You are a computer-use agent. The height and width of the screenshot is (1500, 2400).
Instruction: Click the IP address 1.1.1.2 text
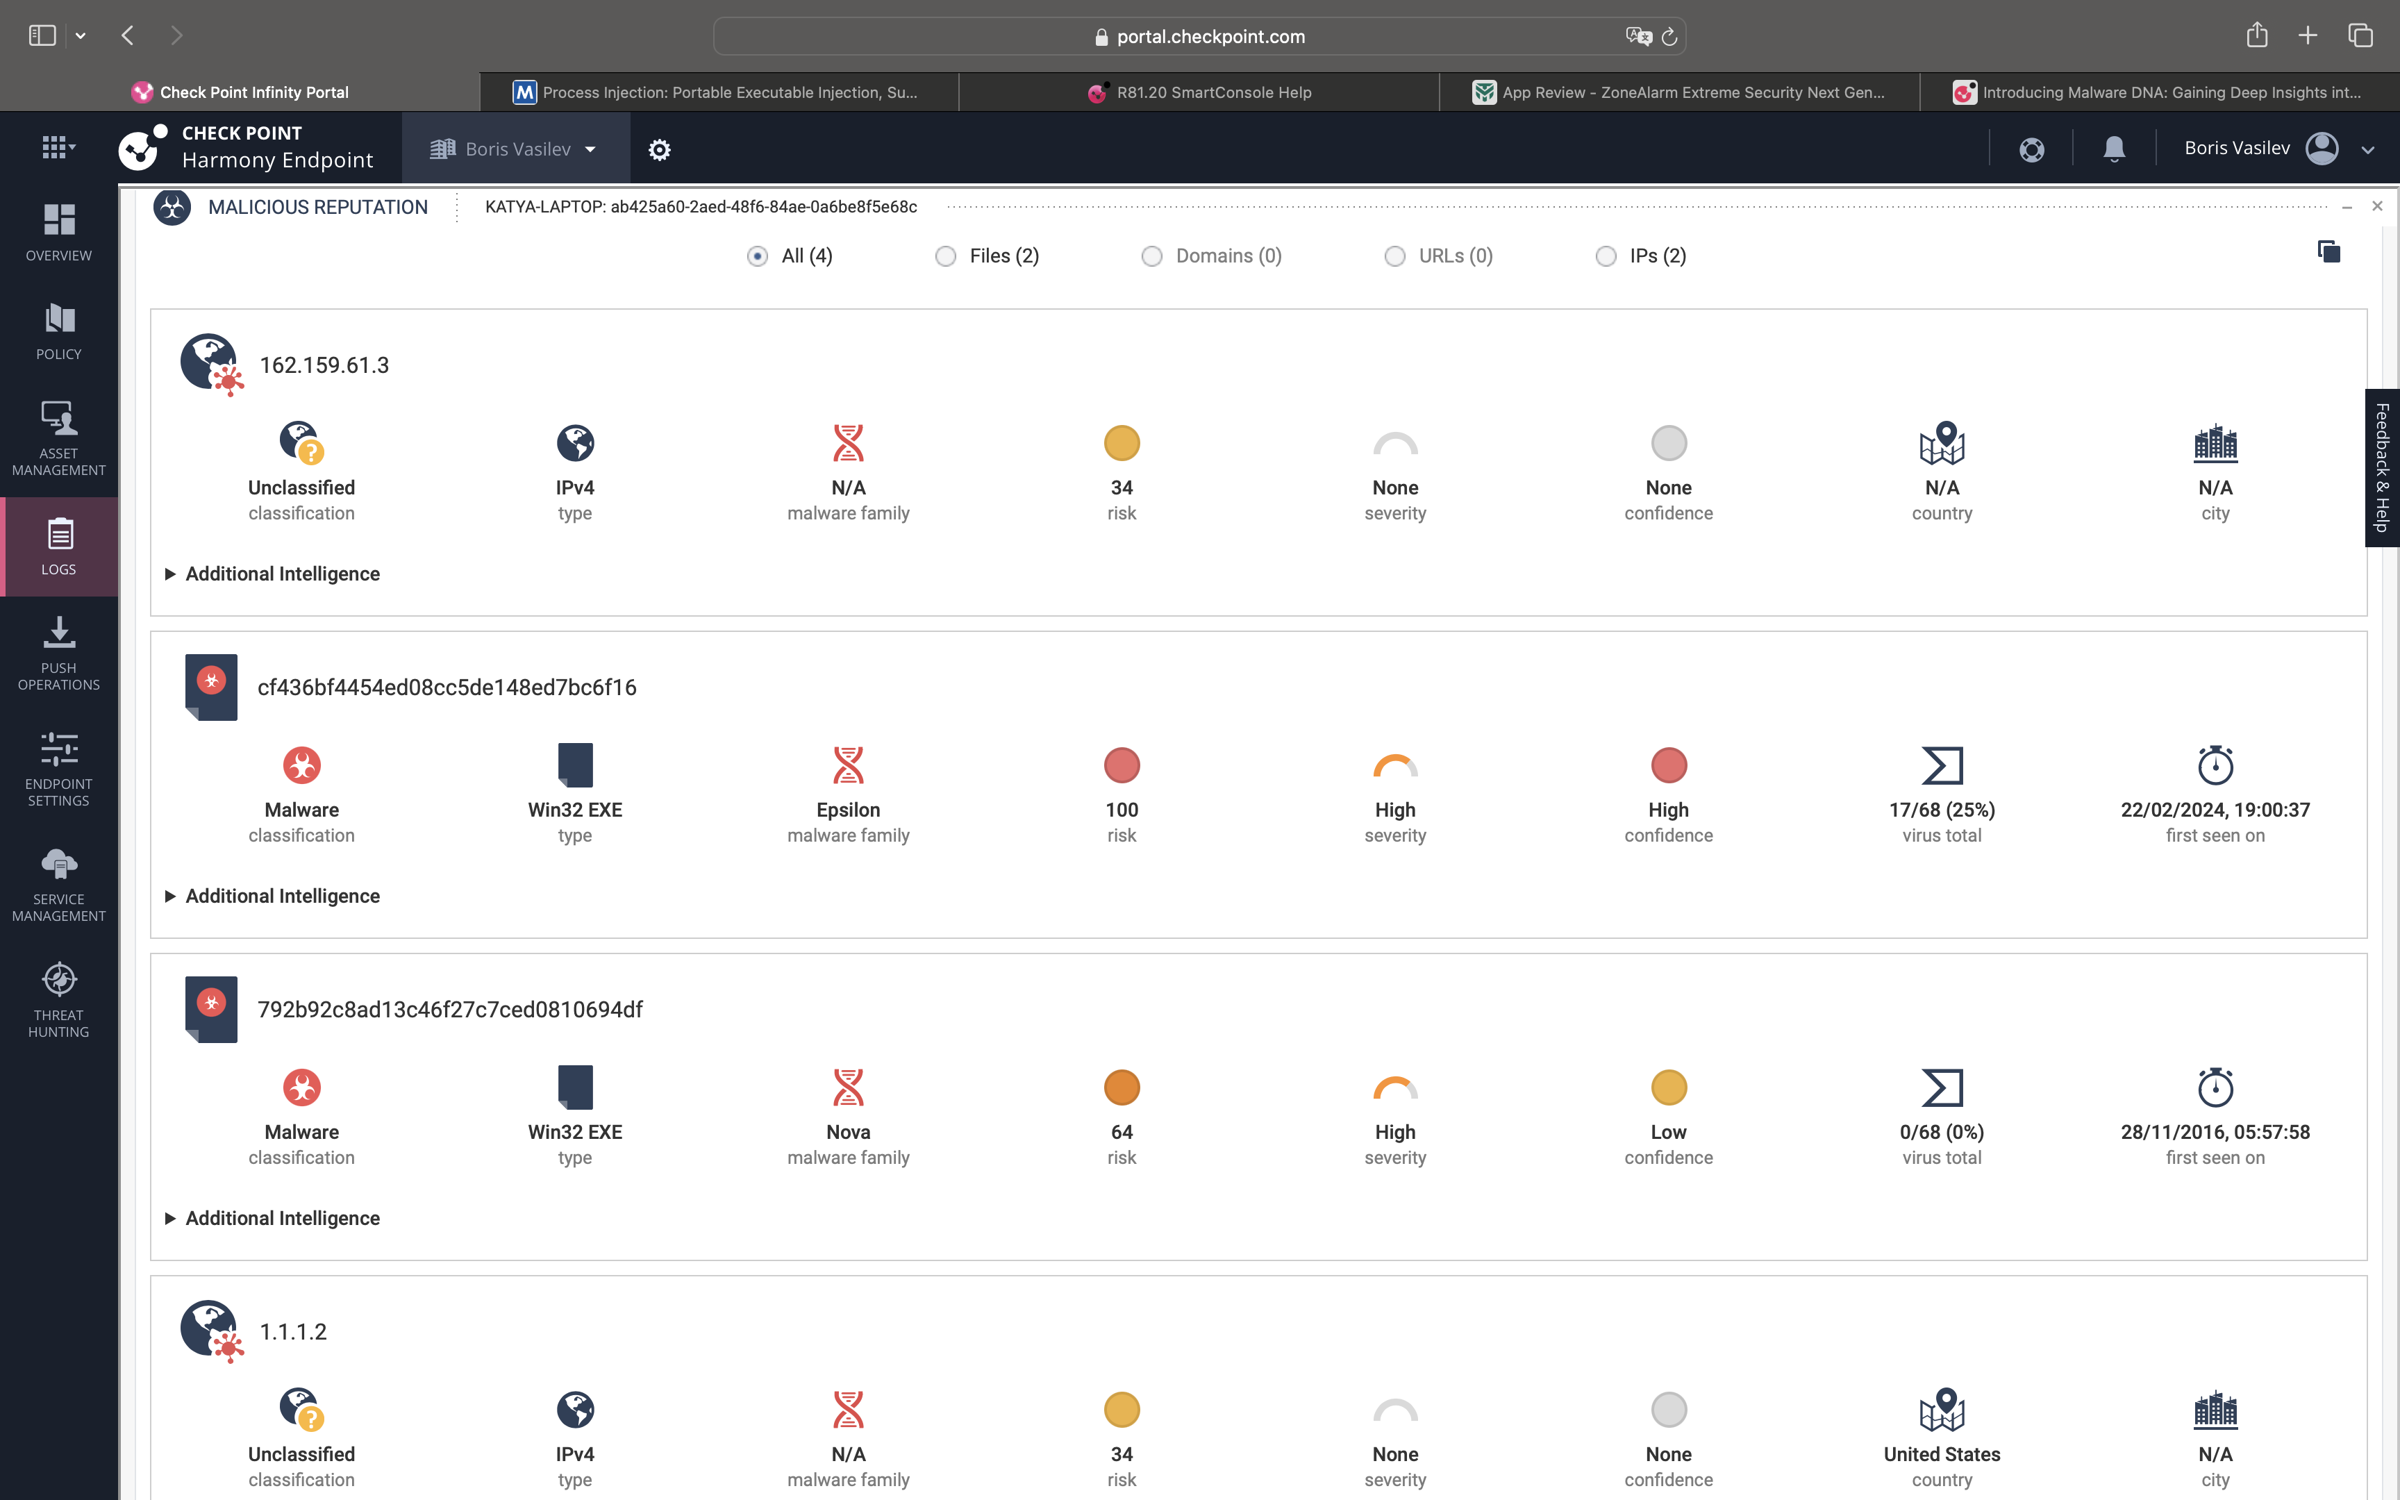292,1331
